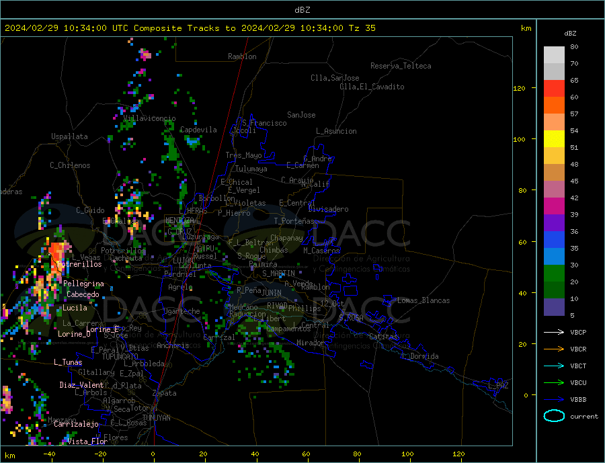
Task: Pick the bright yellow swatch in dBZ scale
Action: tap(554, 139)
